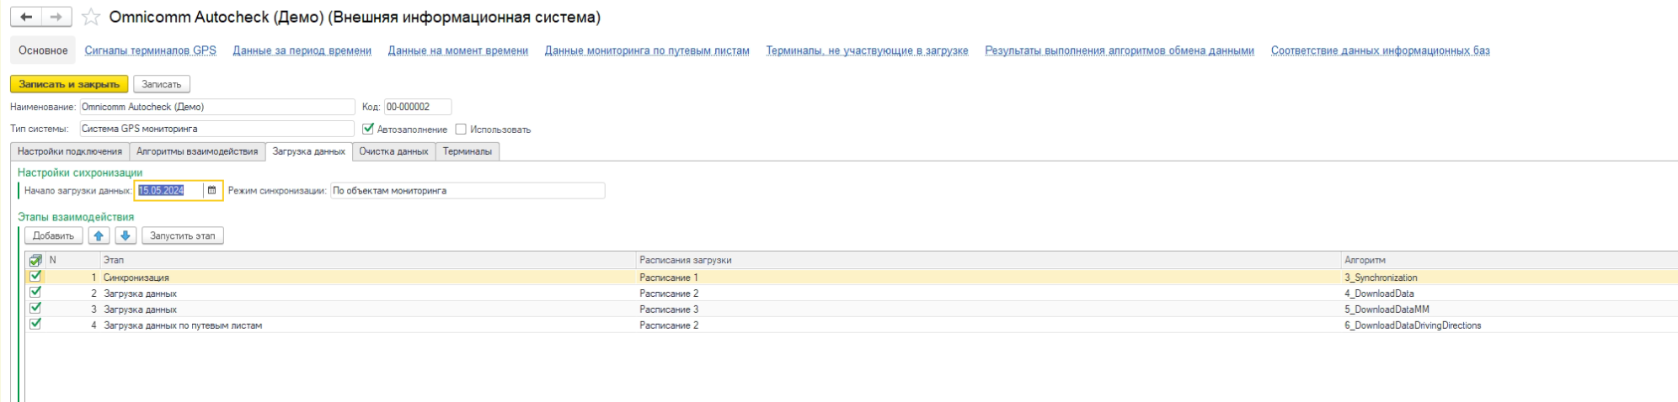1678x402 pixels.
Task: Uncheck the stage 2 Загрузка данных checkbox
Action: 35,293
